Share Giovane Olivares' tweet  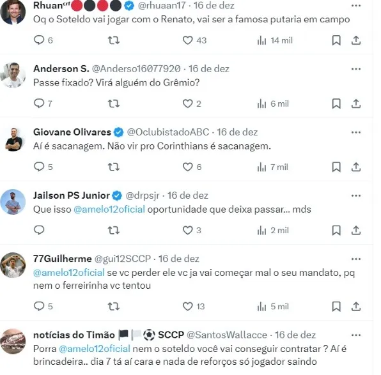(x=356, y=167)
